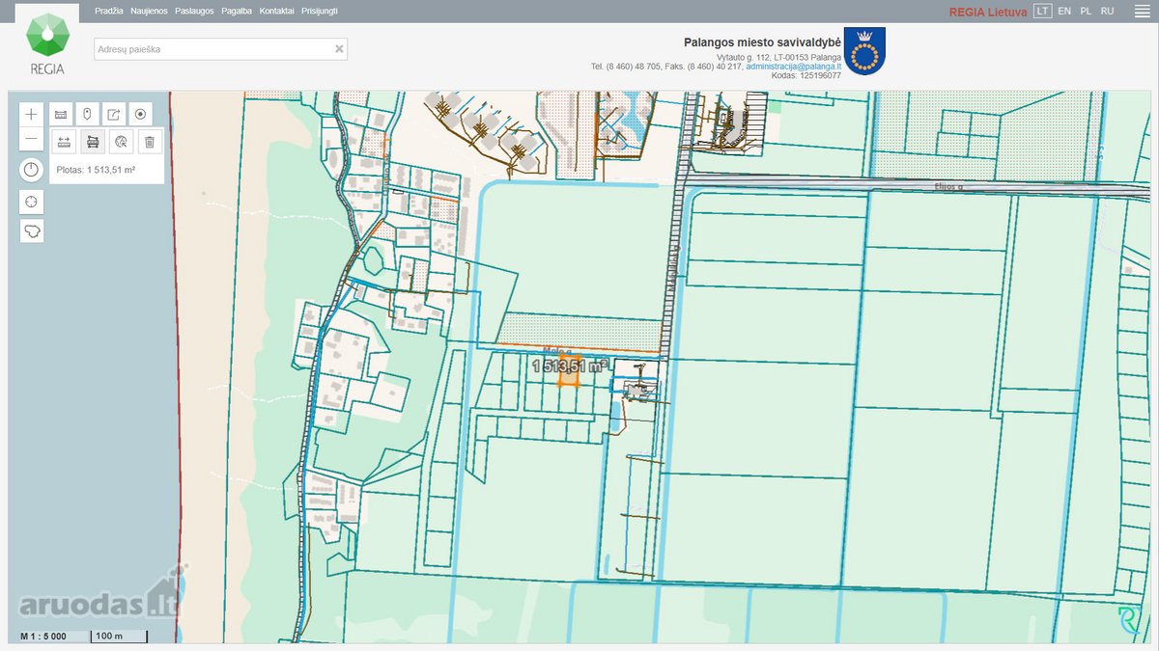This screenshot has height=651, width=1159.
Task: Click the Palangos miesto savivaldybė heading
Action: coord(762,42)
